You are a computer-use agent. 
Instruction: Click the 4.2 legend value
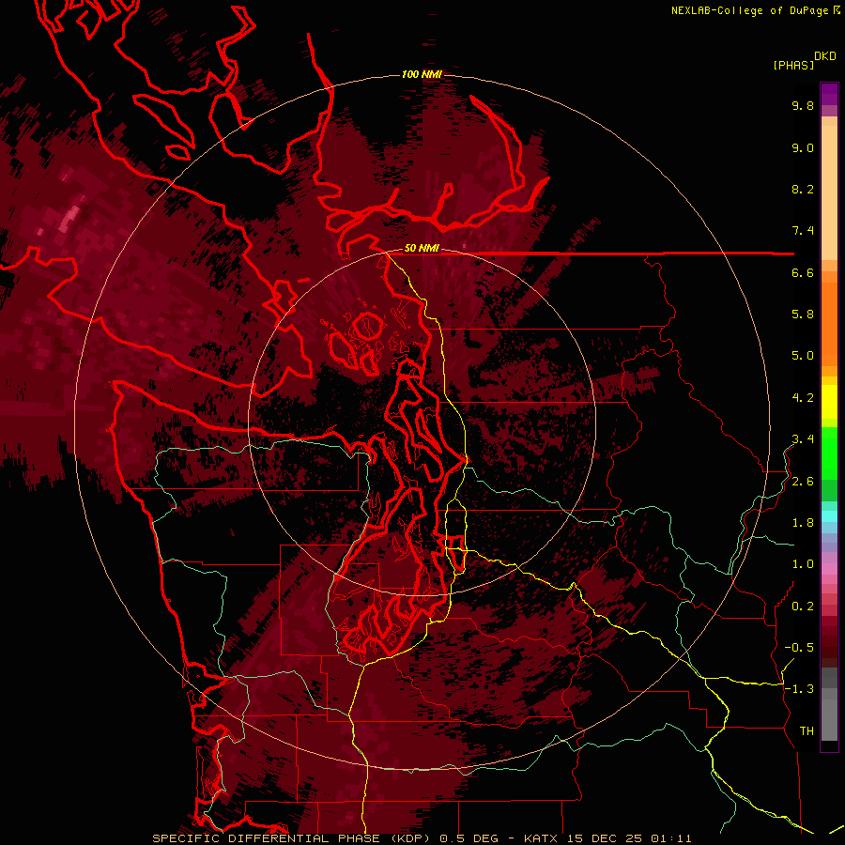803,398
